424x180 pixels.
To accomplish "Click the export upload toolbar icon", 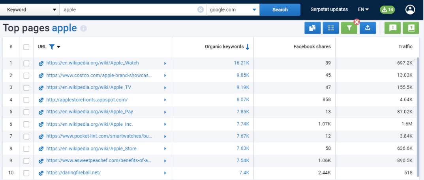I will tap(368, 28).
